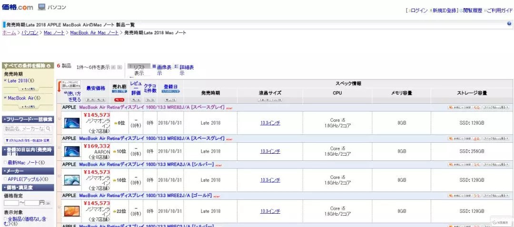
Task: Click the 製品名 free-word search field
Action: (x=24, y=129)
